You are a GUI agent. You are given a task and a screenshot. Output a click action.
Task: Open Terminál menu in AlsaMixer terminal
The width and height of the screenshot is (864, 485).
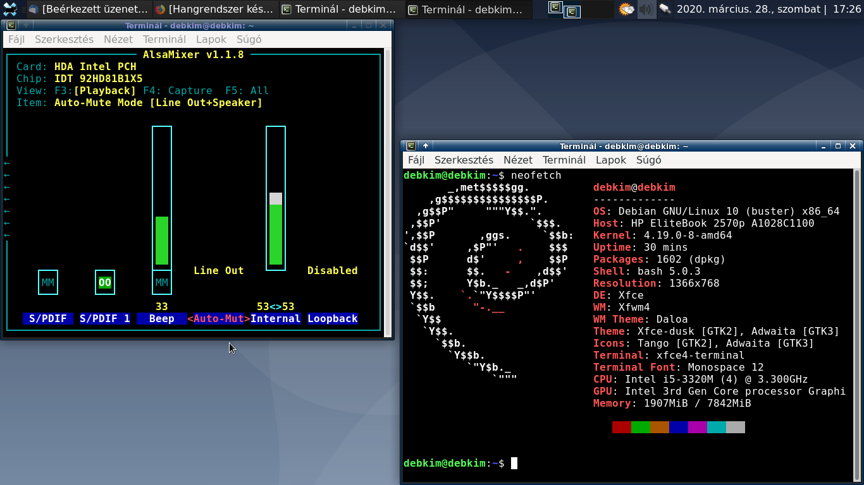point(164,39)
